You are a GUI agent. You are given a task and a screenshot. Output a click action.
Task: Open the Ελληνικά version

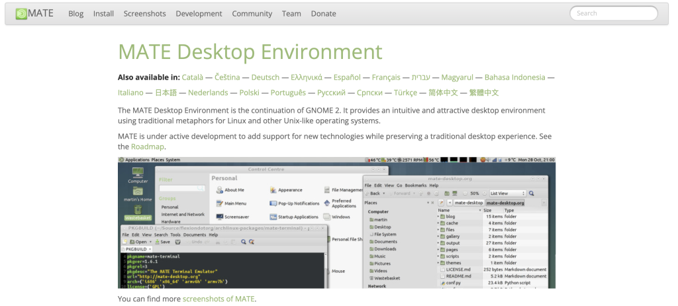[307, 77]
